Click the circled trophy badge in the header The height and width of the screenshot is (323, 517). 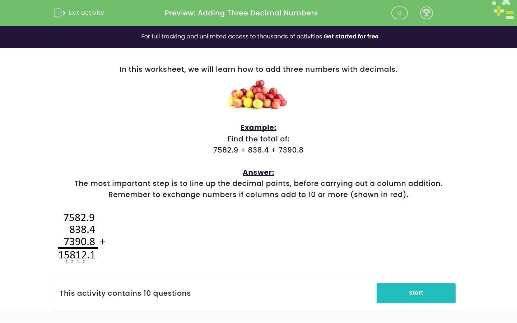point(427,13)
